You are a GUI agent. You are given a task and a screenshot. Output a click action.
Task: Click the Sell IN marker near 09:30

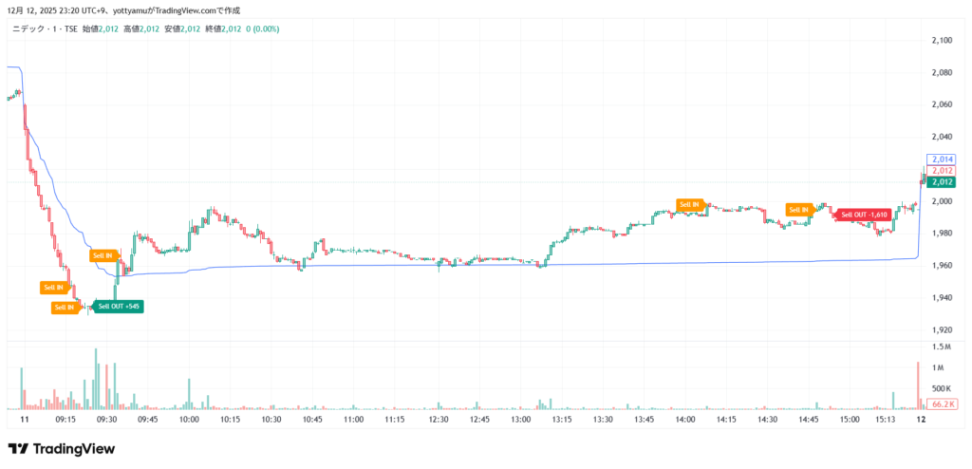click(102, 255)
